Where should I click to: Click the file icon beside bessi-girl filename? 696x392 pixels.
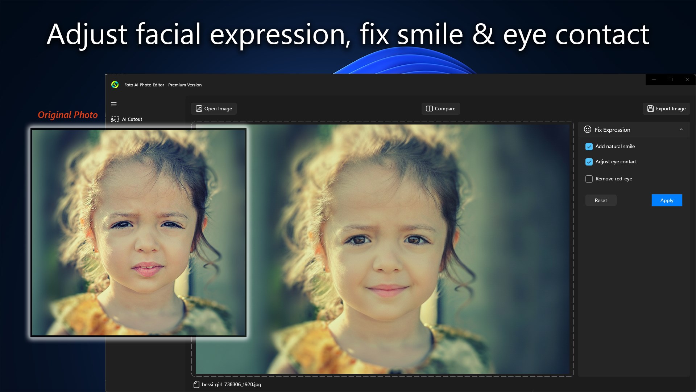[196, 384]
